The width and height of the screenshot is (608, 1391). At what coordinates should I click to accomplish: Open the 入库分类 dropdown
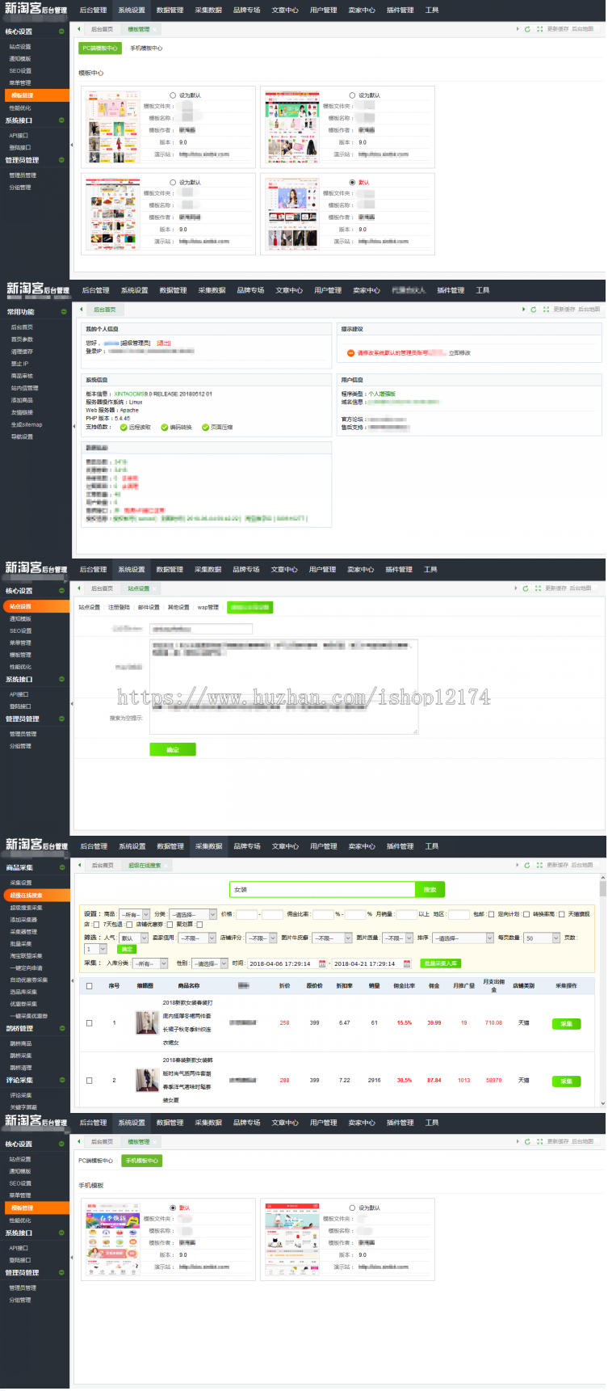click(x=151, y=963)
